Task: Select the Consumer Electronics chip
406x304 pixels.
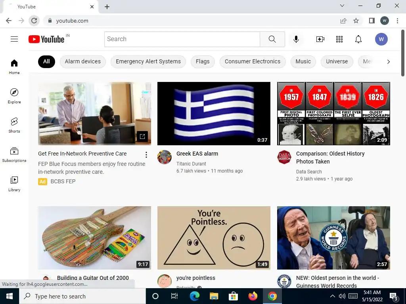Action: point(253,61)
